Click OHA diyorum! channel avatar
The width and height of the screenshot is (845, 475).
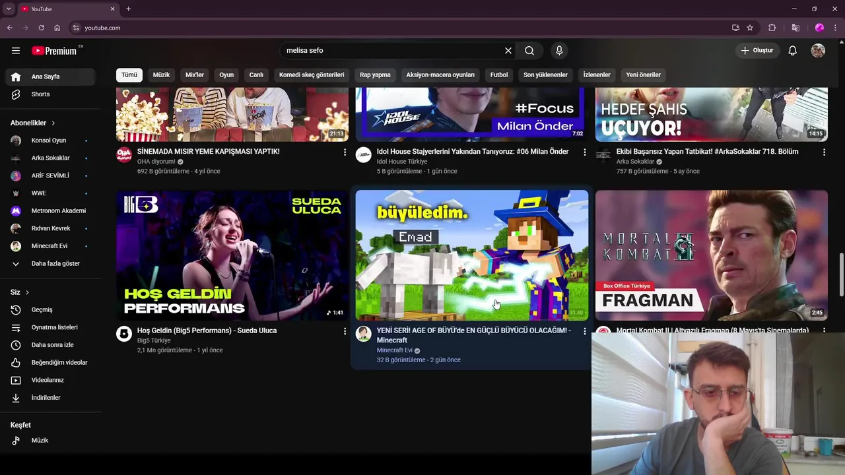pos(124,155)
